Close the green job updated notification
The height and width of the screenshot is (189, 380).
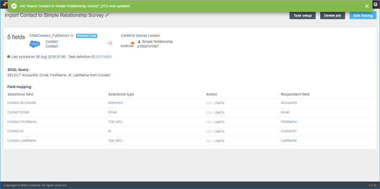(367, 6)
